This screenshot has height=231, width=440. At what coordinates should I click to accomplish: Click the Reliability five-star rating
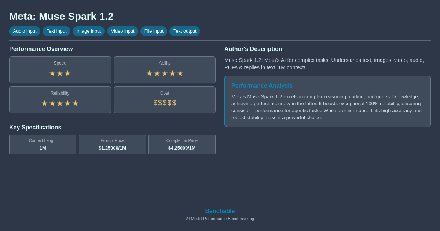point(60,103)
